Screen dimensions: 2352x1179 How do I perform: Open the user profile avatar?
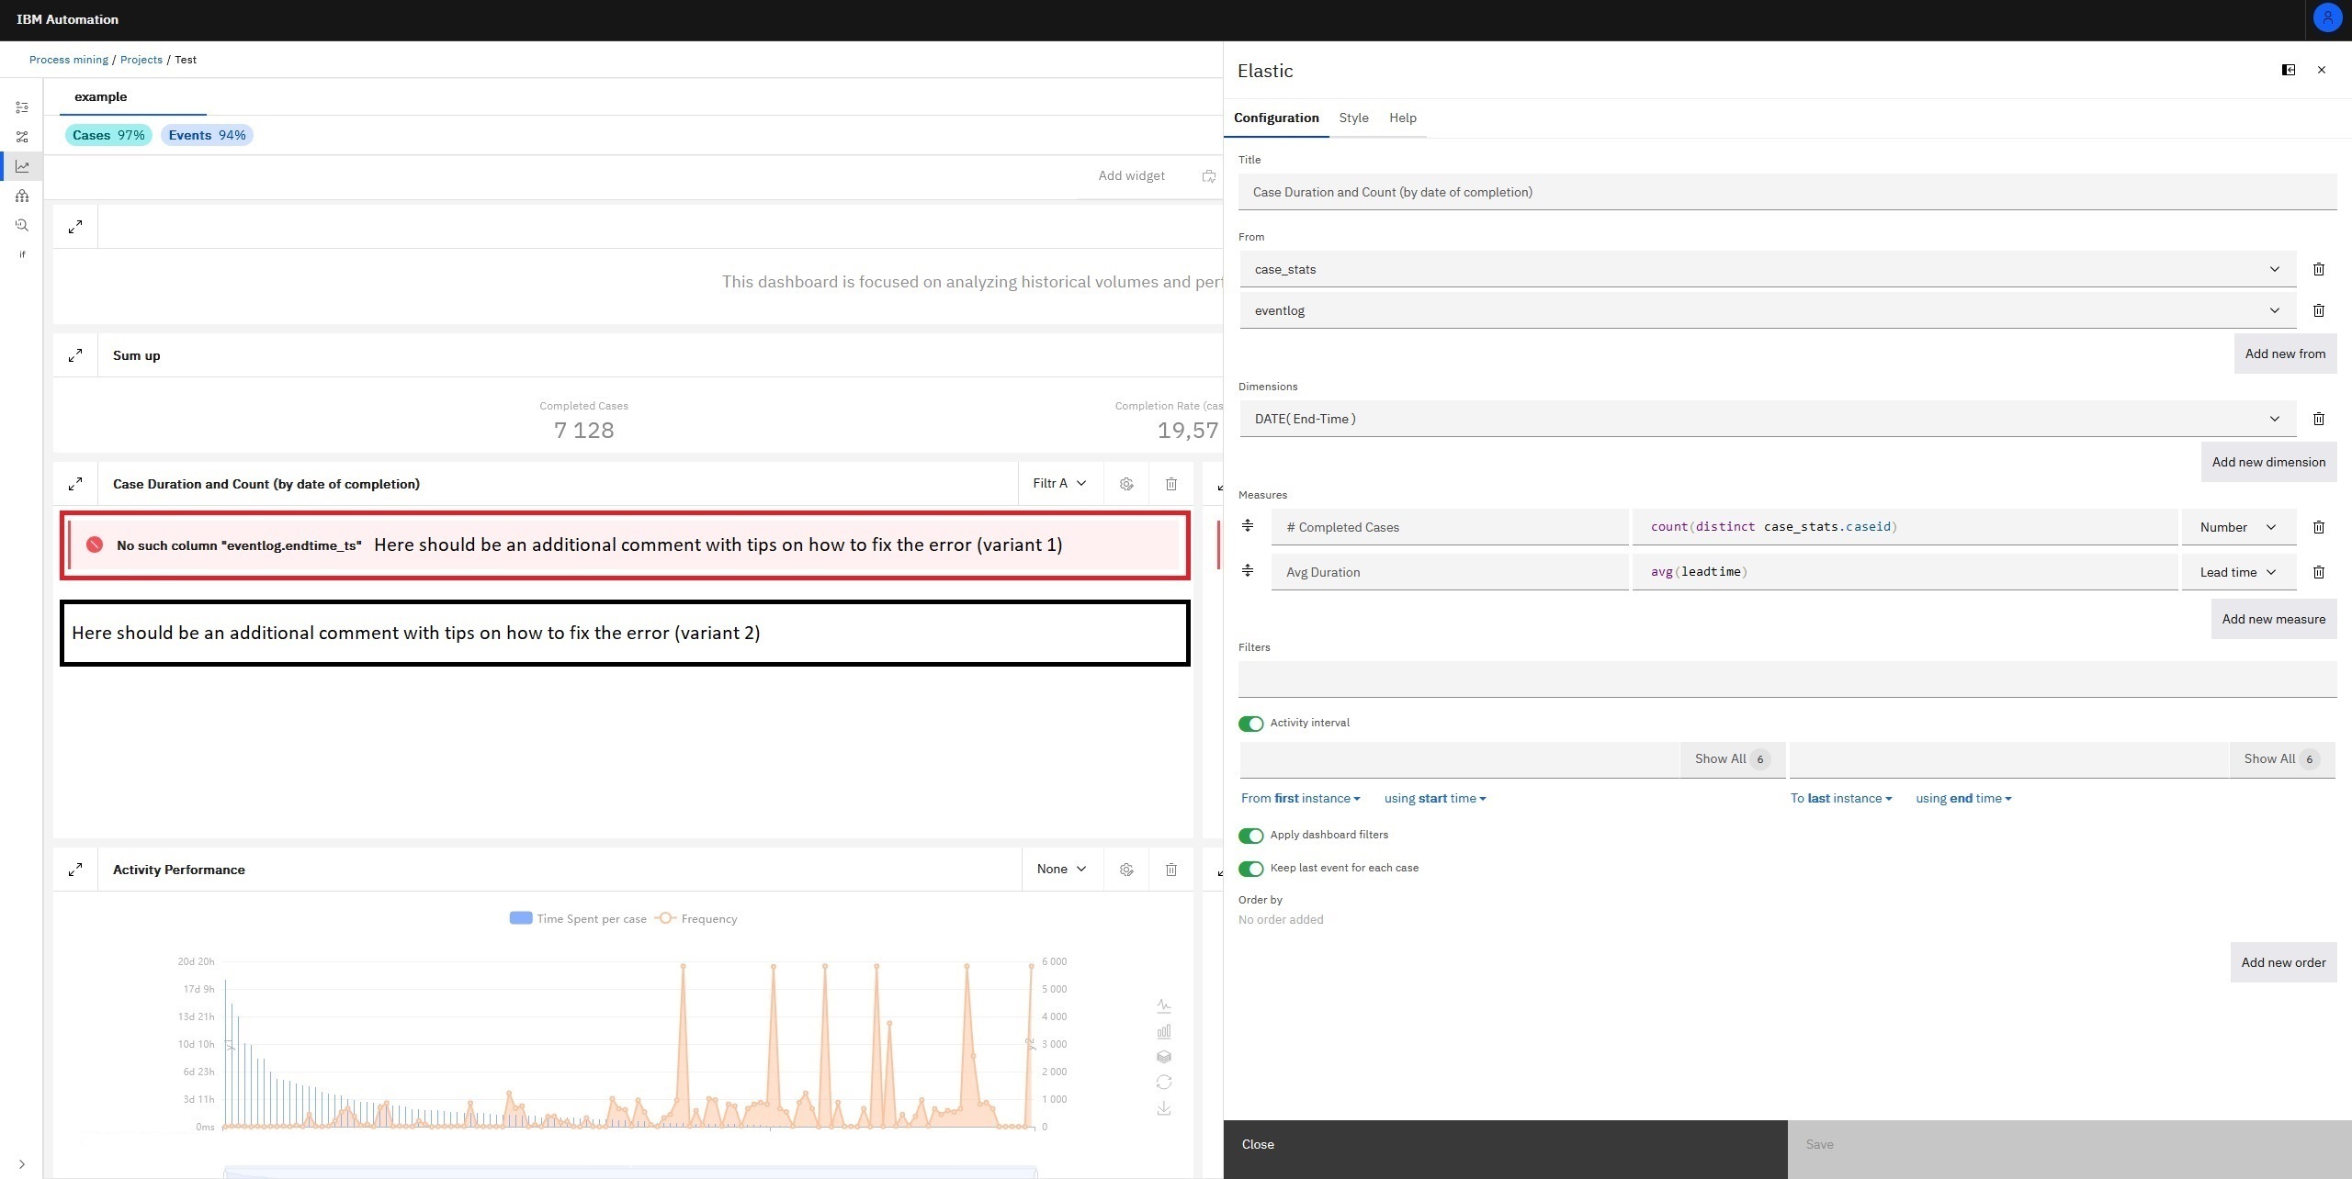click(2327, 18)
